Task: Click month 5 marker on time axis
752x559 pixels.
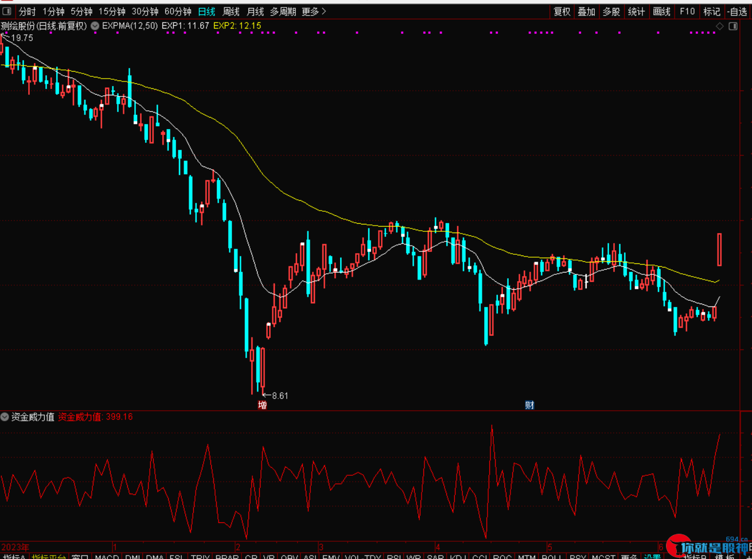Action: [x=549, y=547]
